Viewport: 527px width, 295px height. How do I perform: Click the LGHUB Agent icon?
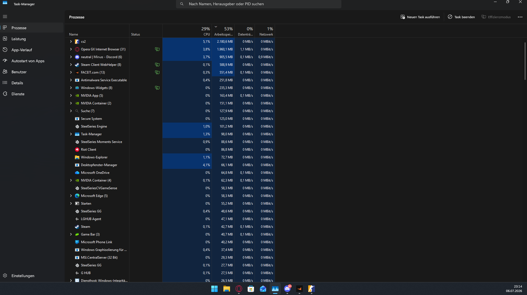(77, 219)
